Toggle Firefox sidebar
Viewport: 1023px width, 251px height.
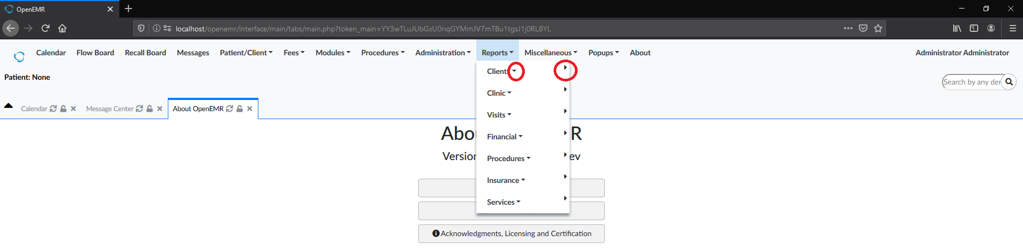[974, 28]
